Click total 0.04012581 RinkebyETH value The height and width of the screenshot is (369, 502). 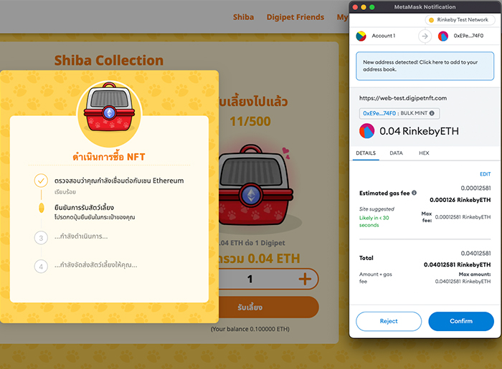458,265
